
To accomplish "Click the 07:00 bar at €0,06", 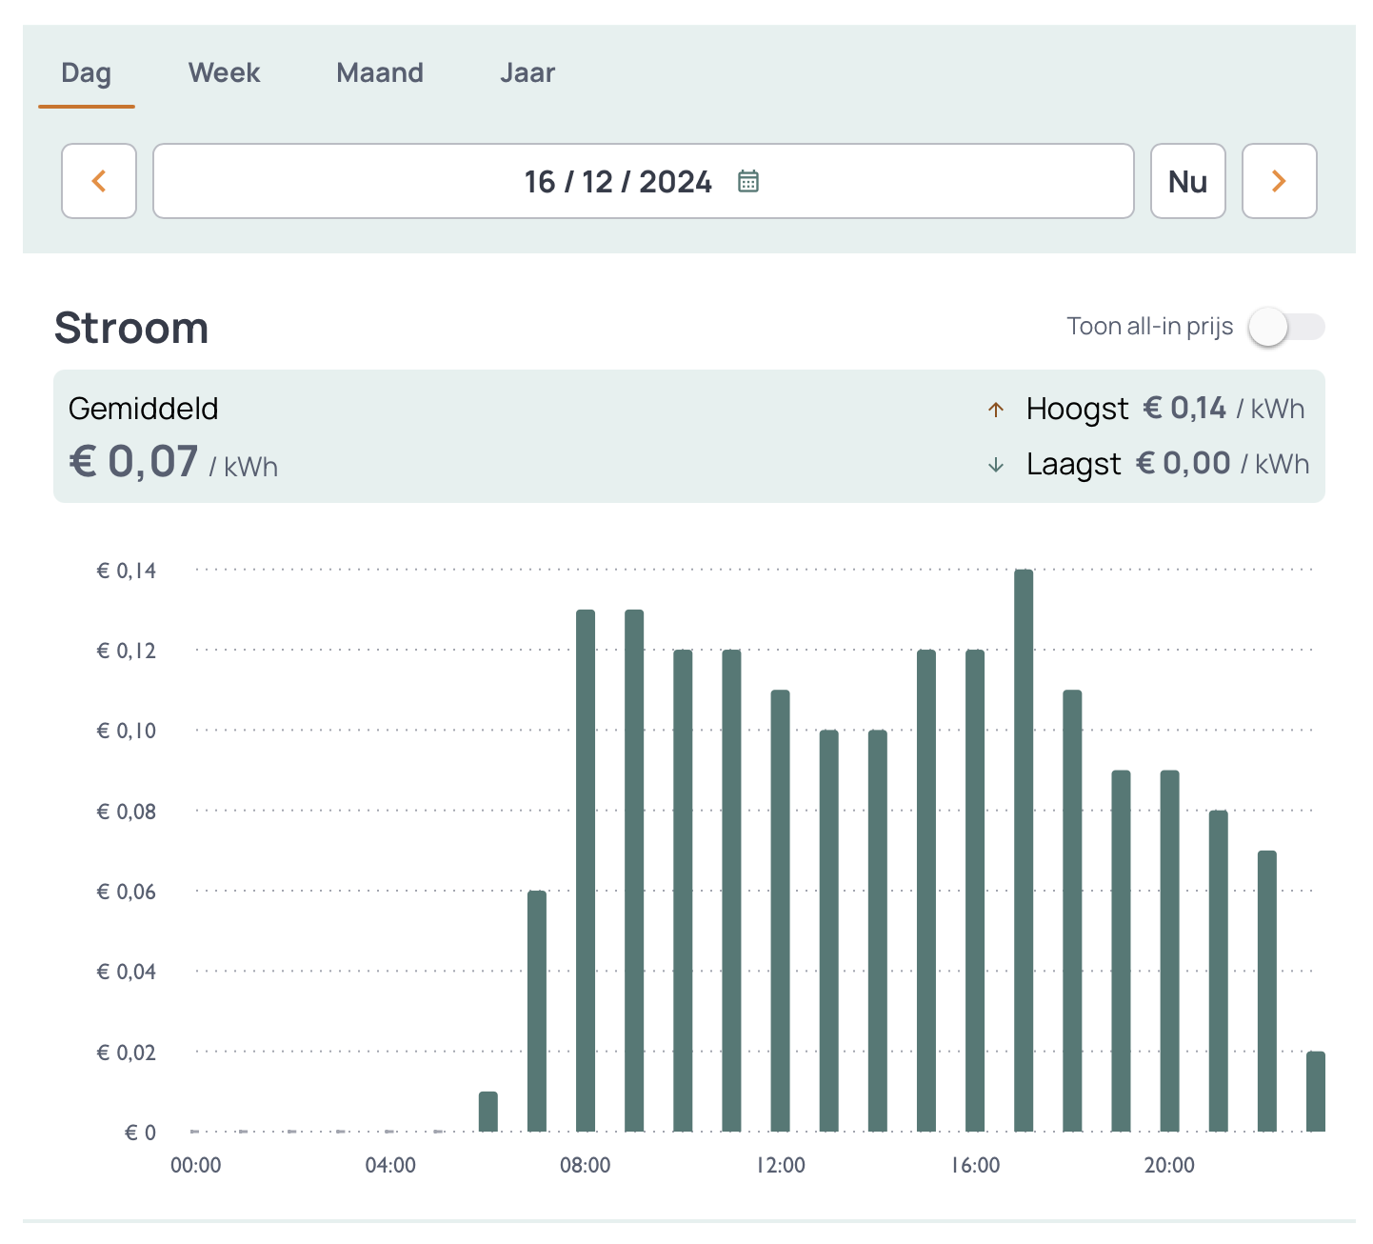I will point(537,1011).
